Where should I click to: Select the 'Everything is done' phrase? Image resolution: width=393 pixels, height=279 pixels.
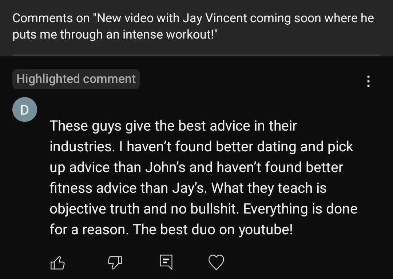[300, 209]
